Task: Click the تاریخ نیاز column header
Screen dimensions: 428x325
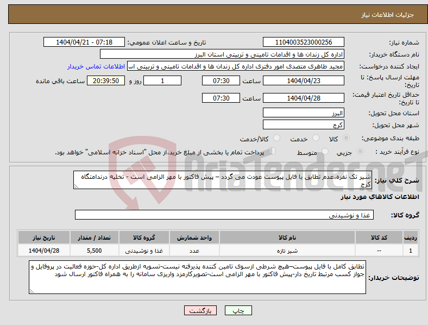Action: pos(44,237)
